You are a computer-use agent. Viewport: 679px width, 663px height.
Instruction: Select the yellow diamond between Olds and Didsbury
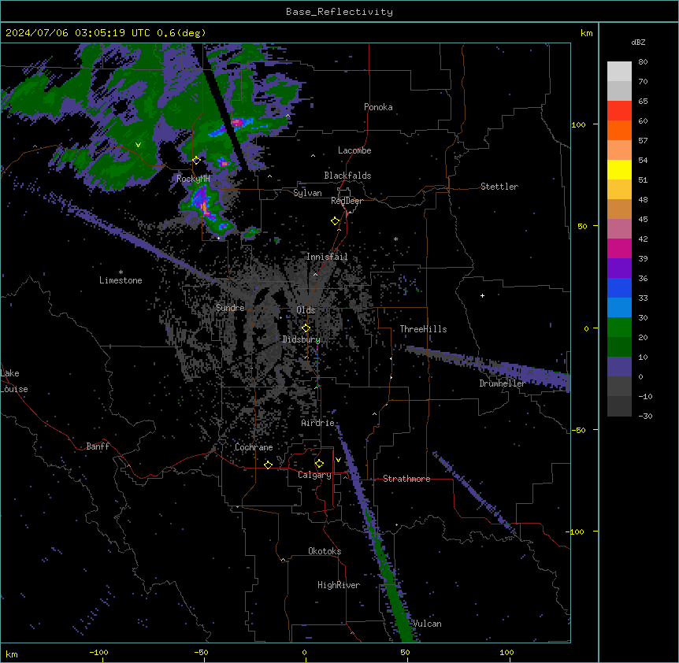(306, 328)
